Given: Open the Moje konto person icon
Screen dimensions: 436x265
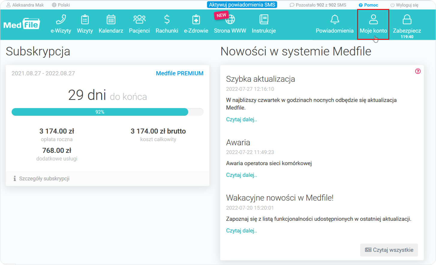Looking at the screenshot, I should tap(373, 19).
